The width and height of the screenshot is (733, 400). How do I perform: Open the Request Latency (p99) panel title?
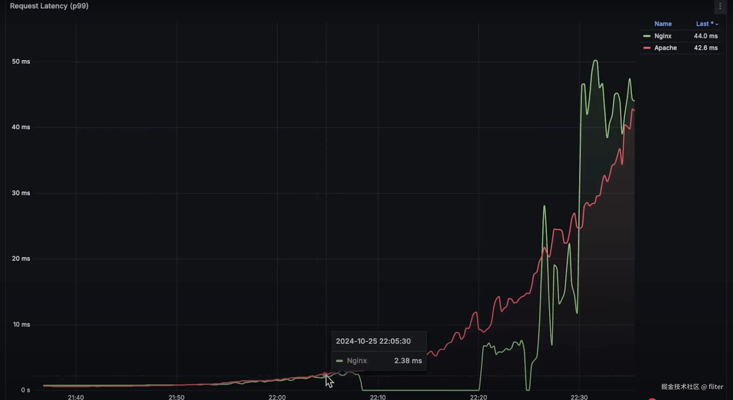[49, 6]
